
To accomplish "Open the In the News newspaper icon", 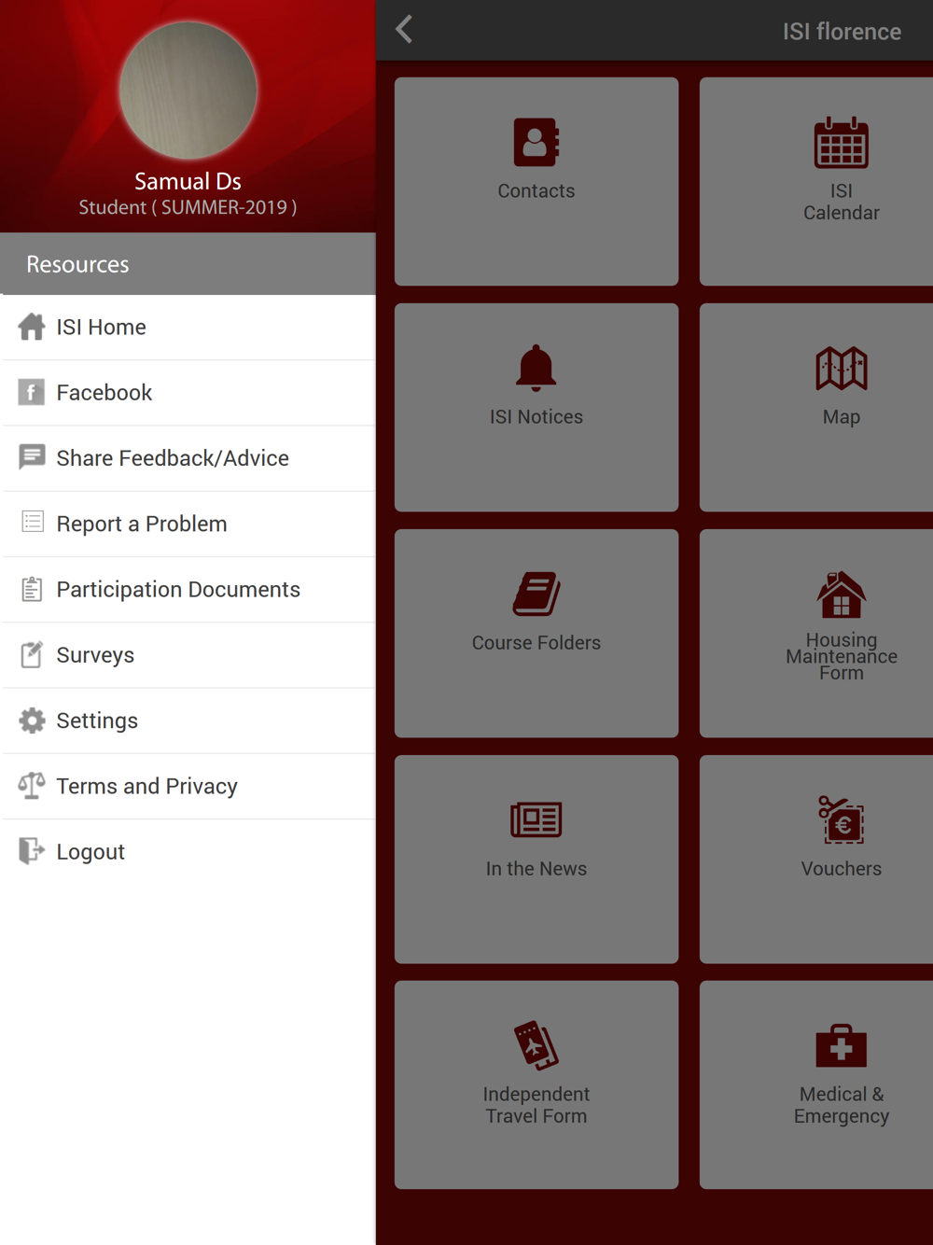I will click(x=536, y=819).
